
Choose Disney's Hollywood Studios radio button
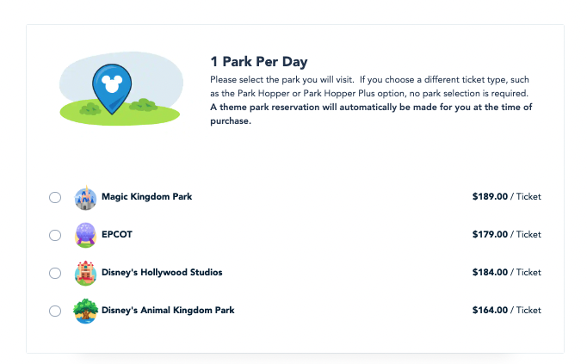pos(55,273)
